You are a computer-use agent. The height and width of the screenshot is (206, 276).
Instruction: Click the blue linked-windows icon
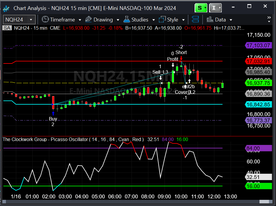tap(195, 19)
